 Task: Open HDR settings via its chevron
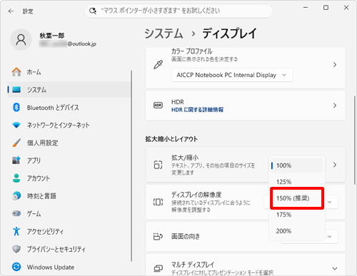[335, 106]
